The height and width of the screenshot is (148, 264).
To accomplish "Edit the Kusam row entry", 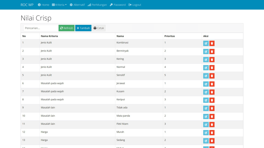I will point(206,92).
